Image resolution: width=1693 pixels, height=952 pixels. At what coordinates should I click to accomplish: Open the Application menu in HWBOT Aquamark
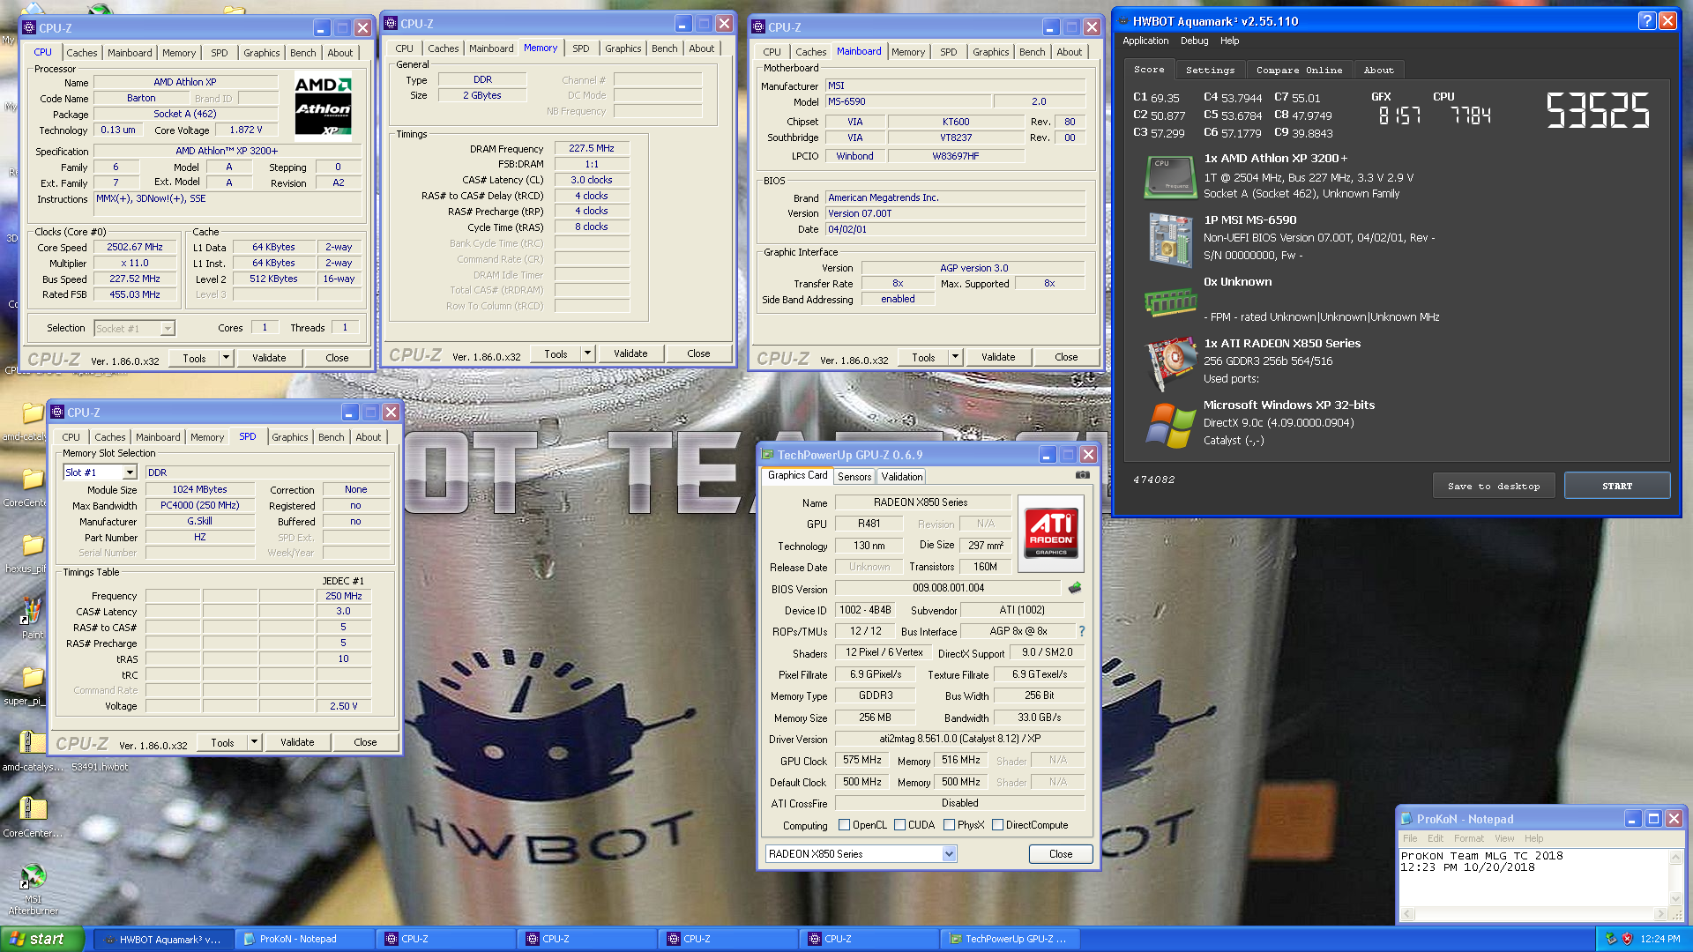(x=1145, y=41)
